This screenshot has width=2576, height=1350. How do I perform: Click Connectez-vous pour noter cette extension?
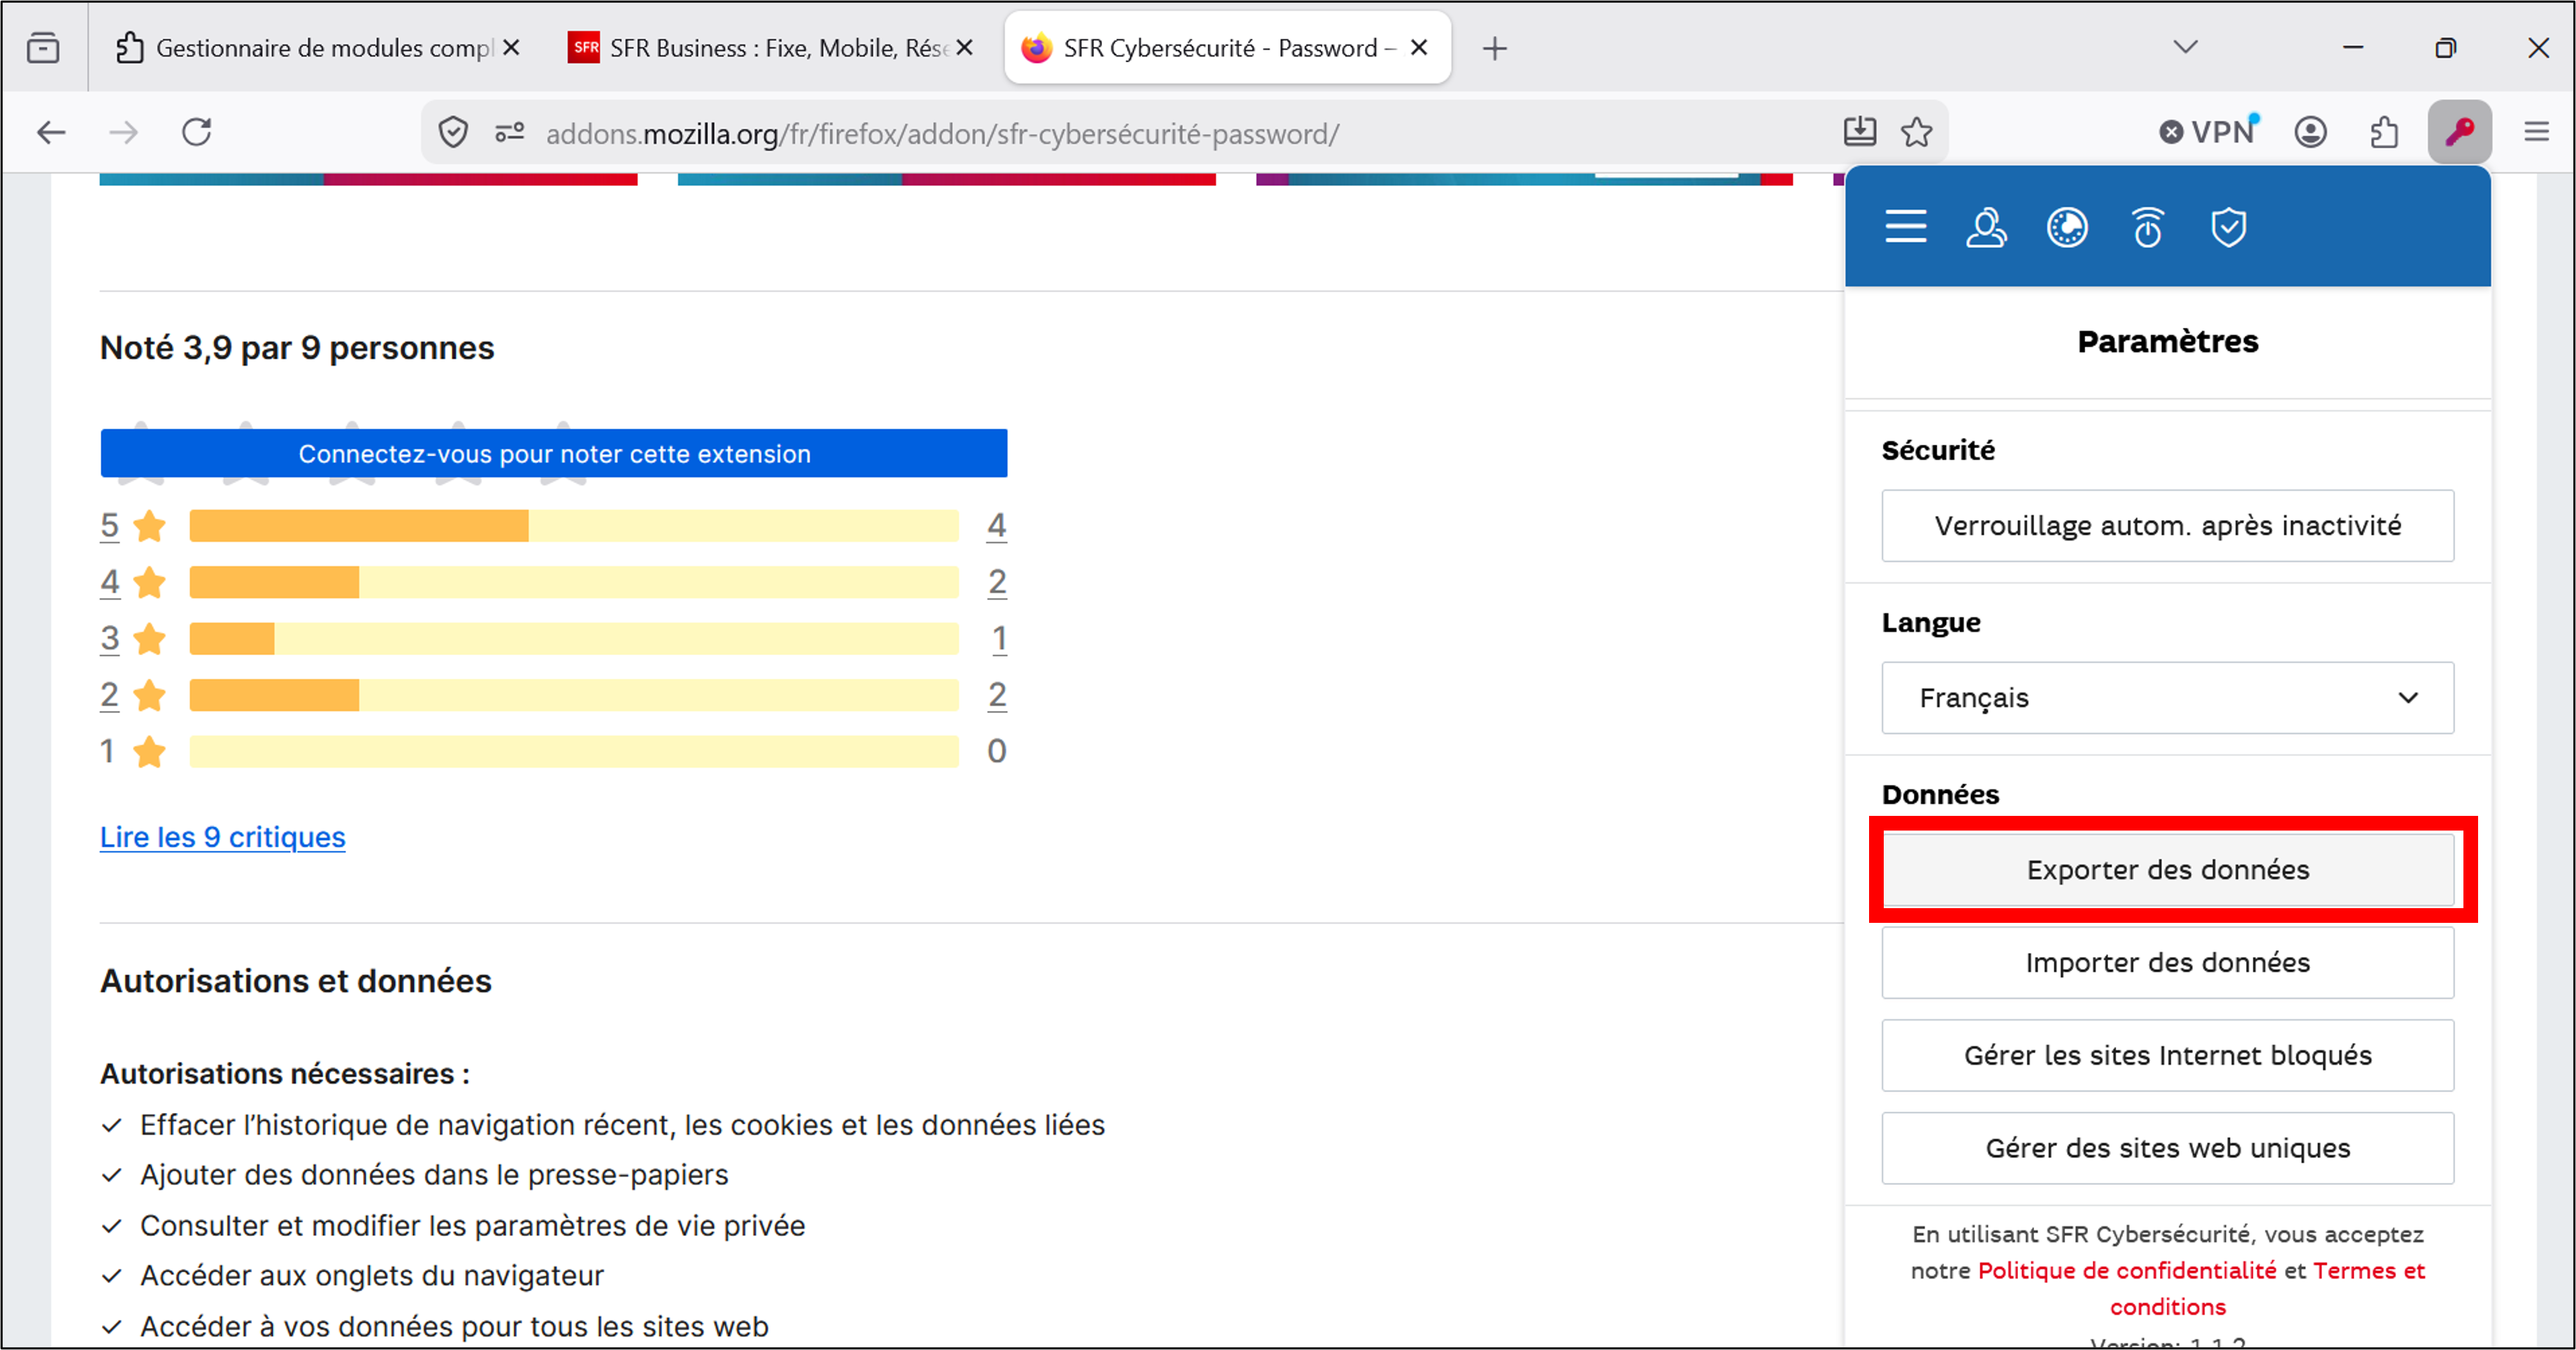click(554, 453)
